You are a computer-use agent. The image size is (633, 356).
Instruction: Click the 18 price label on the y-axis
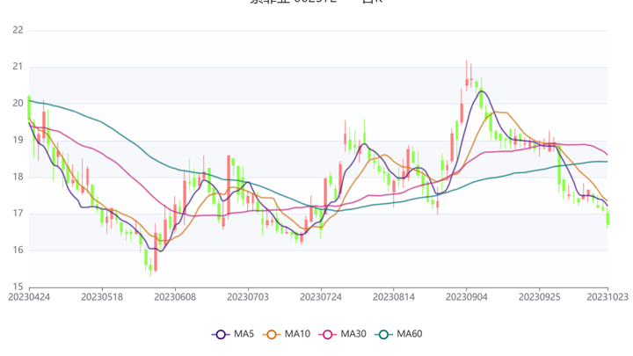(x=18, y=177)
